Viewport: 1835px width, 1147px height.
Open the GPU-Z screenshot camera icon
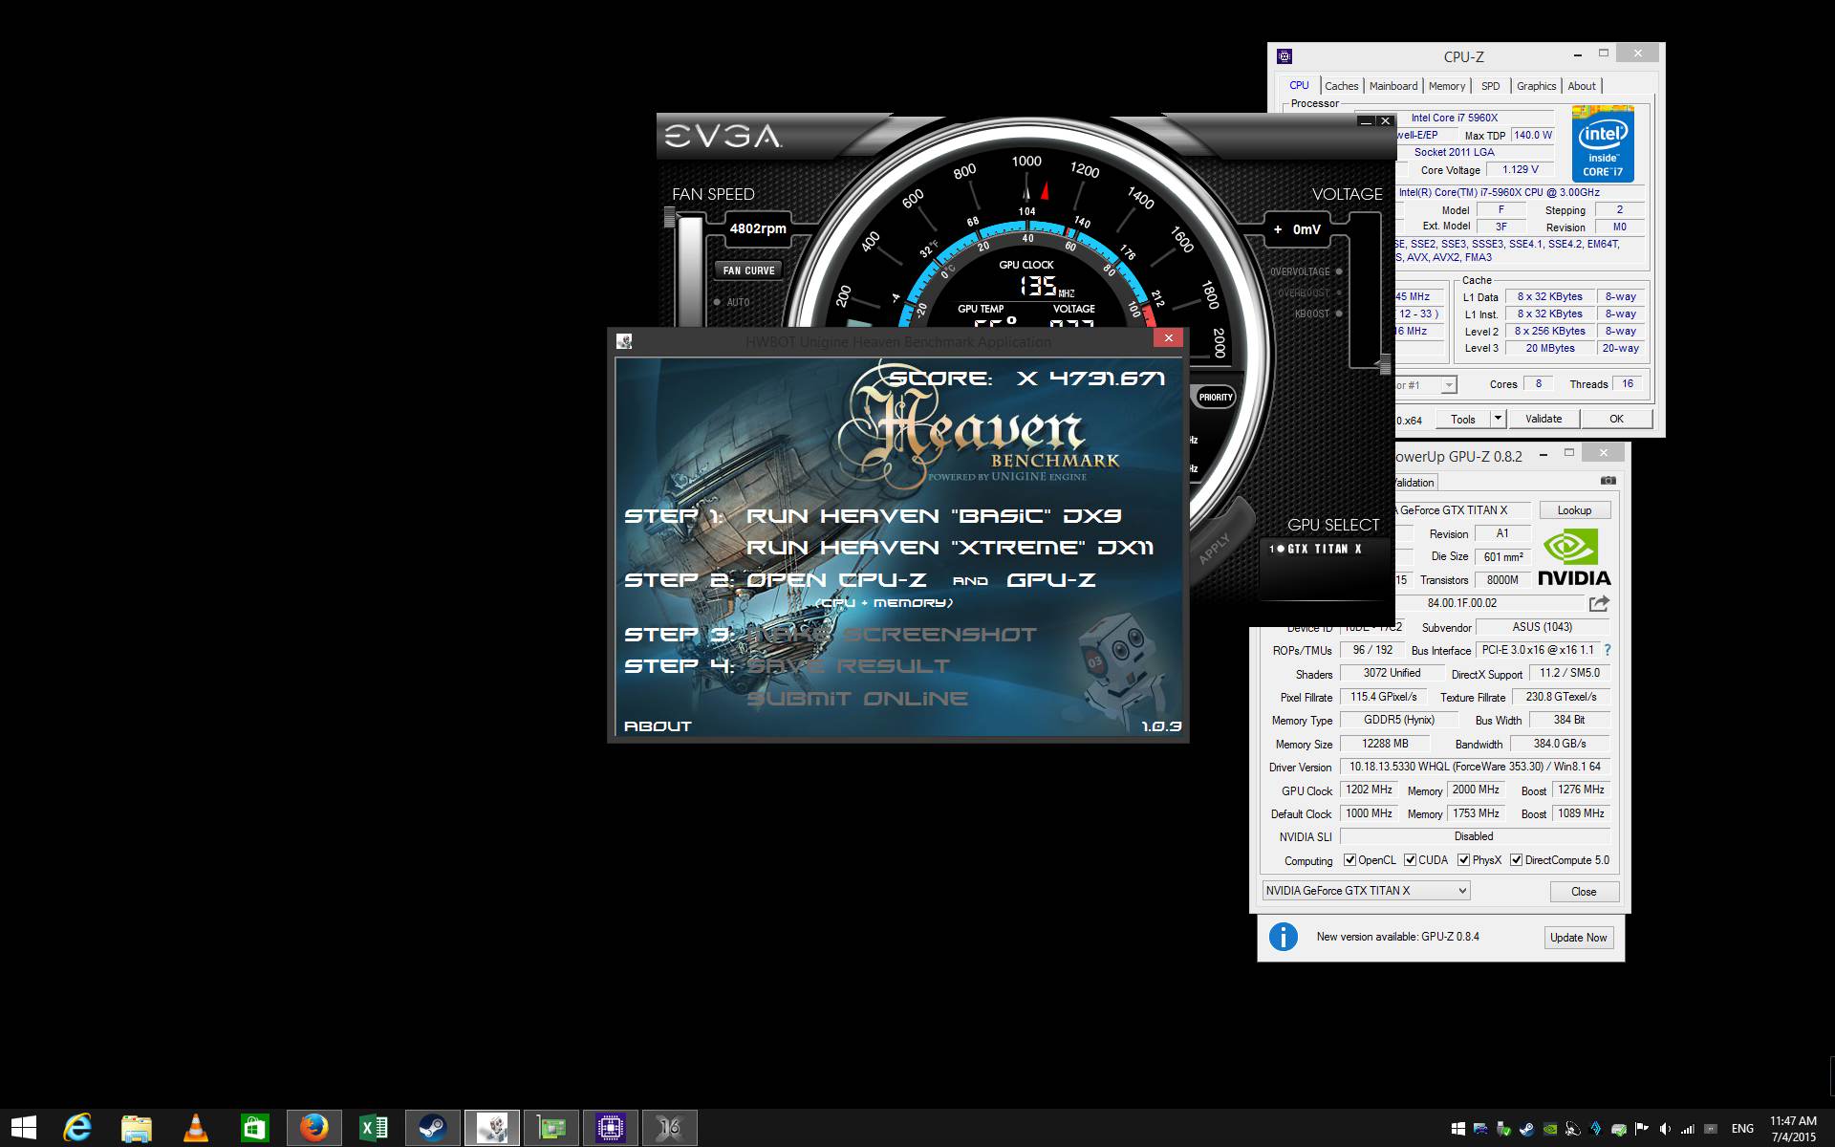click(x=1608, y=481)
